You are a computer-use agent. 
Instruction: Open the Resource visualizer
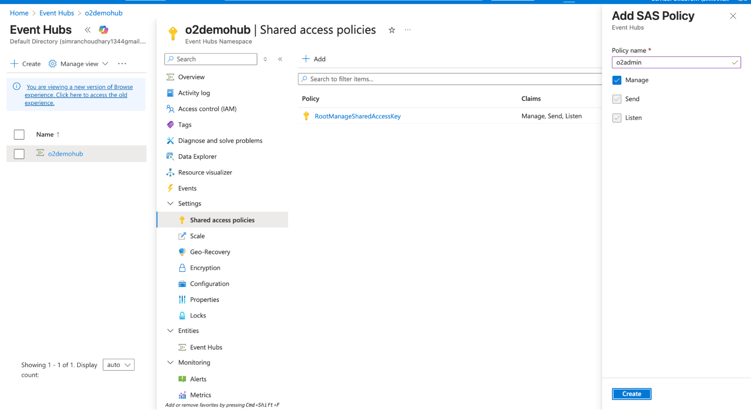(206, 172)
